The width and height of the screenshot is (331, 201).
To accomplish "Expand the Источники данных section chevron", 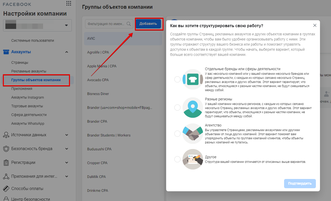I will (x=67, y=135).
